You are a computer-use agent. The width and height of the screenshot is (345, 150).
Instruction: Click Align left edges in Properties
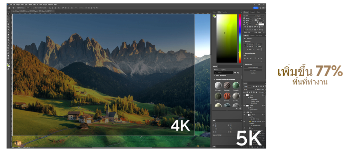click(245, 58)
